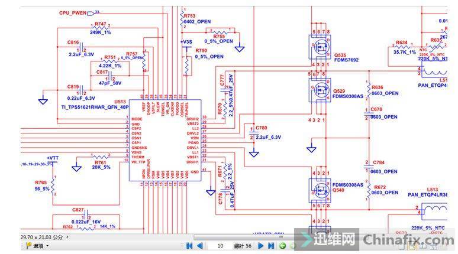Click the flag icon beside 選項
458x254 pixels.
pyautogui.click(x=29, y=246)
